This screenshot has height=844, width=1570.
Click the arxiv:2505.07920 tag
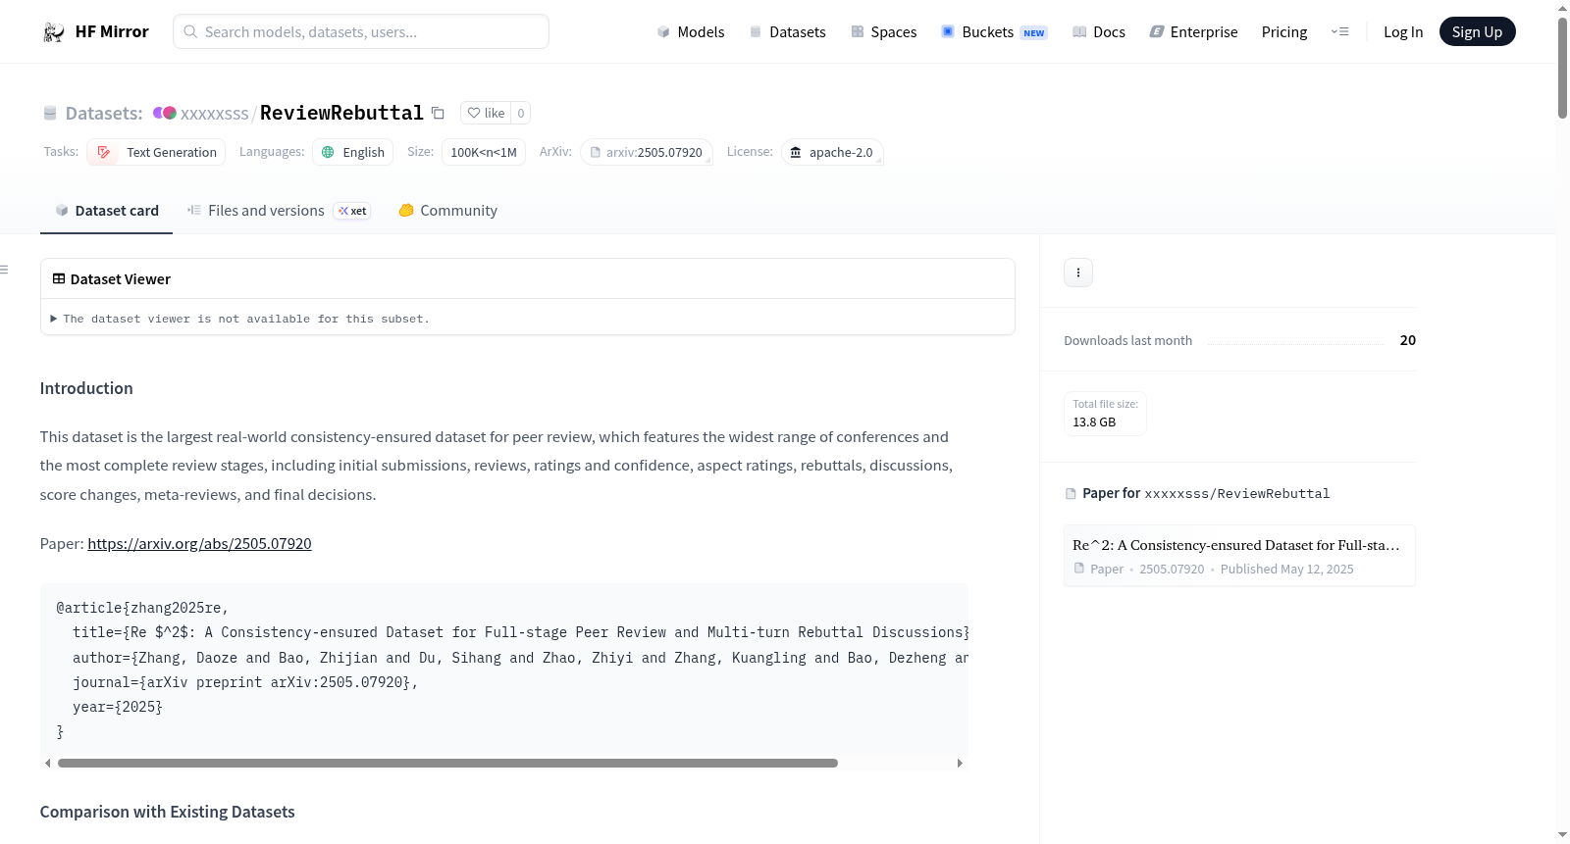pos(647,152)
